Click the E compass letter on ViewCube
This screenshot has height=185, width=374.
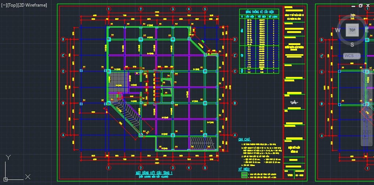367,30
